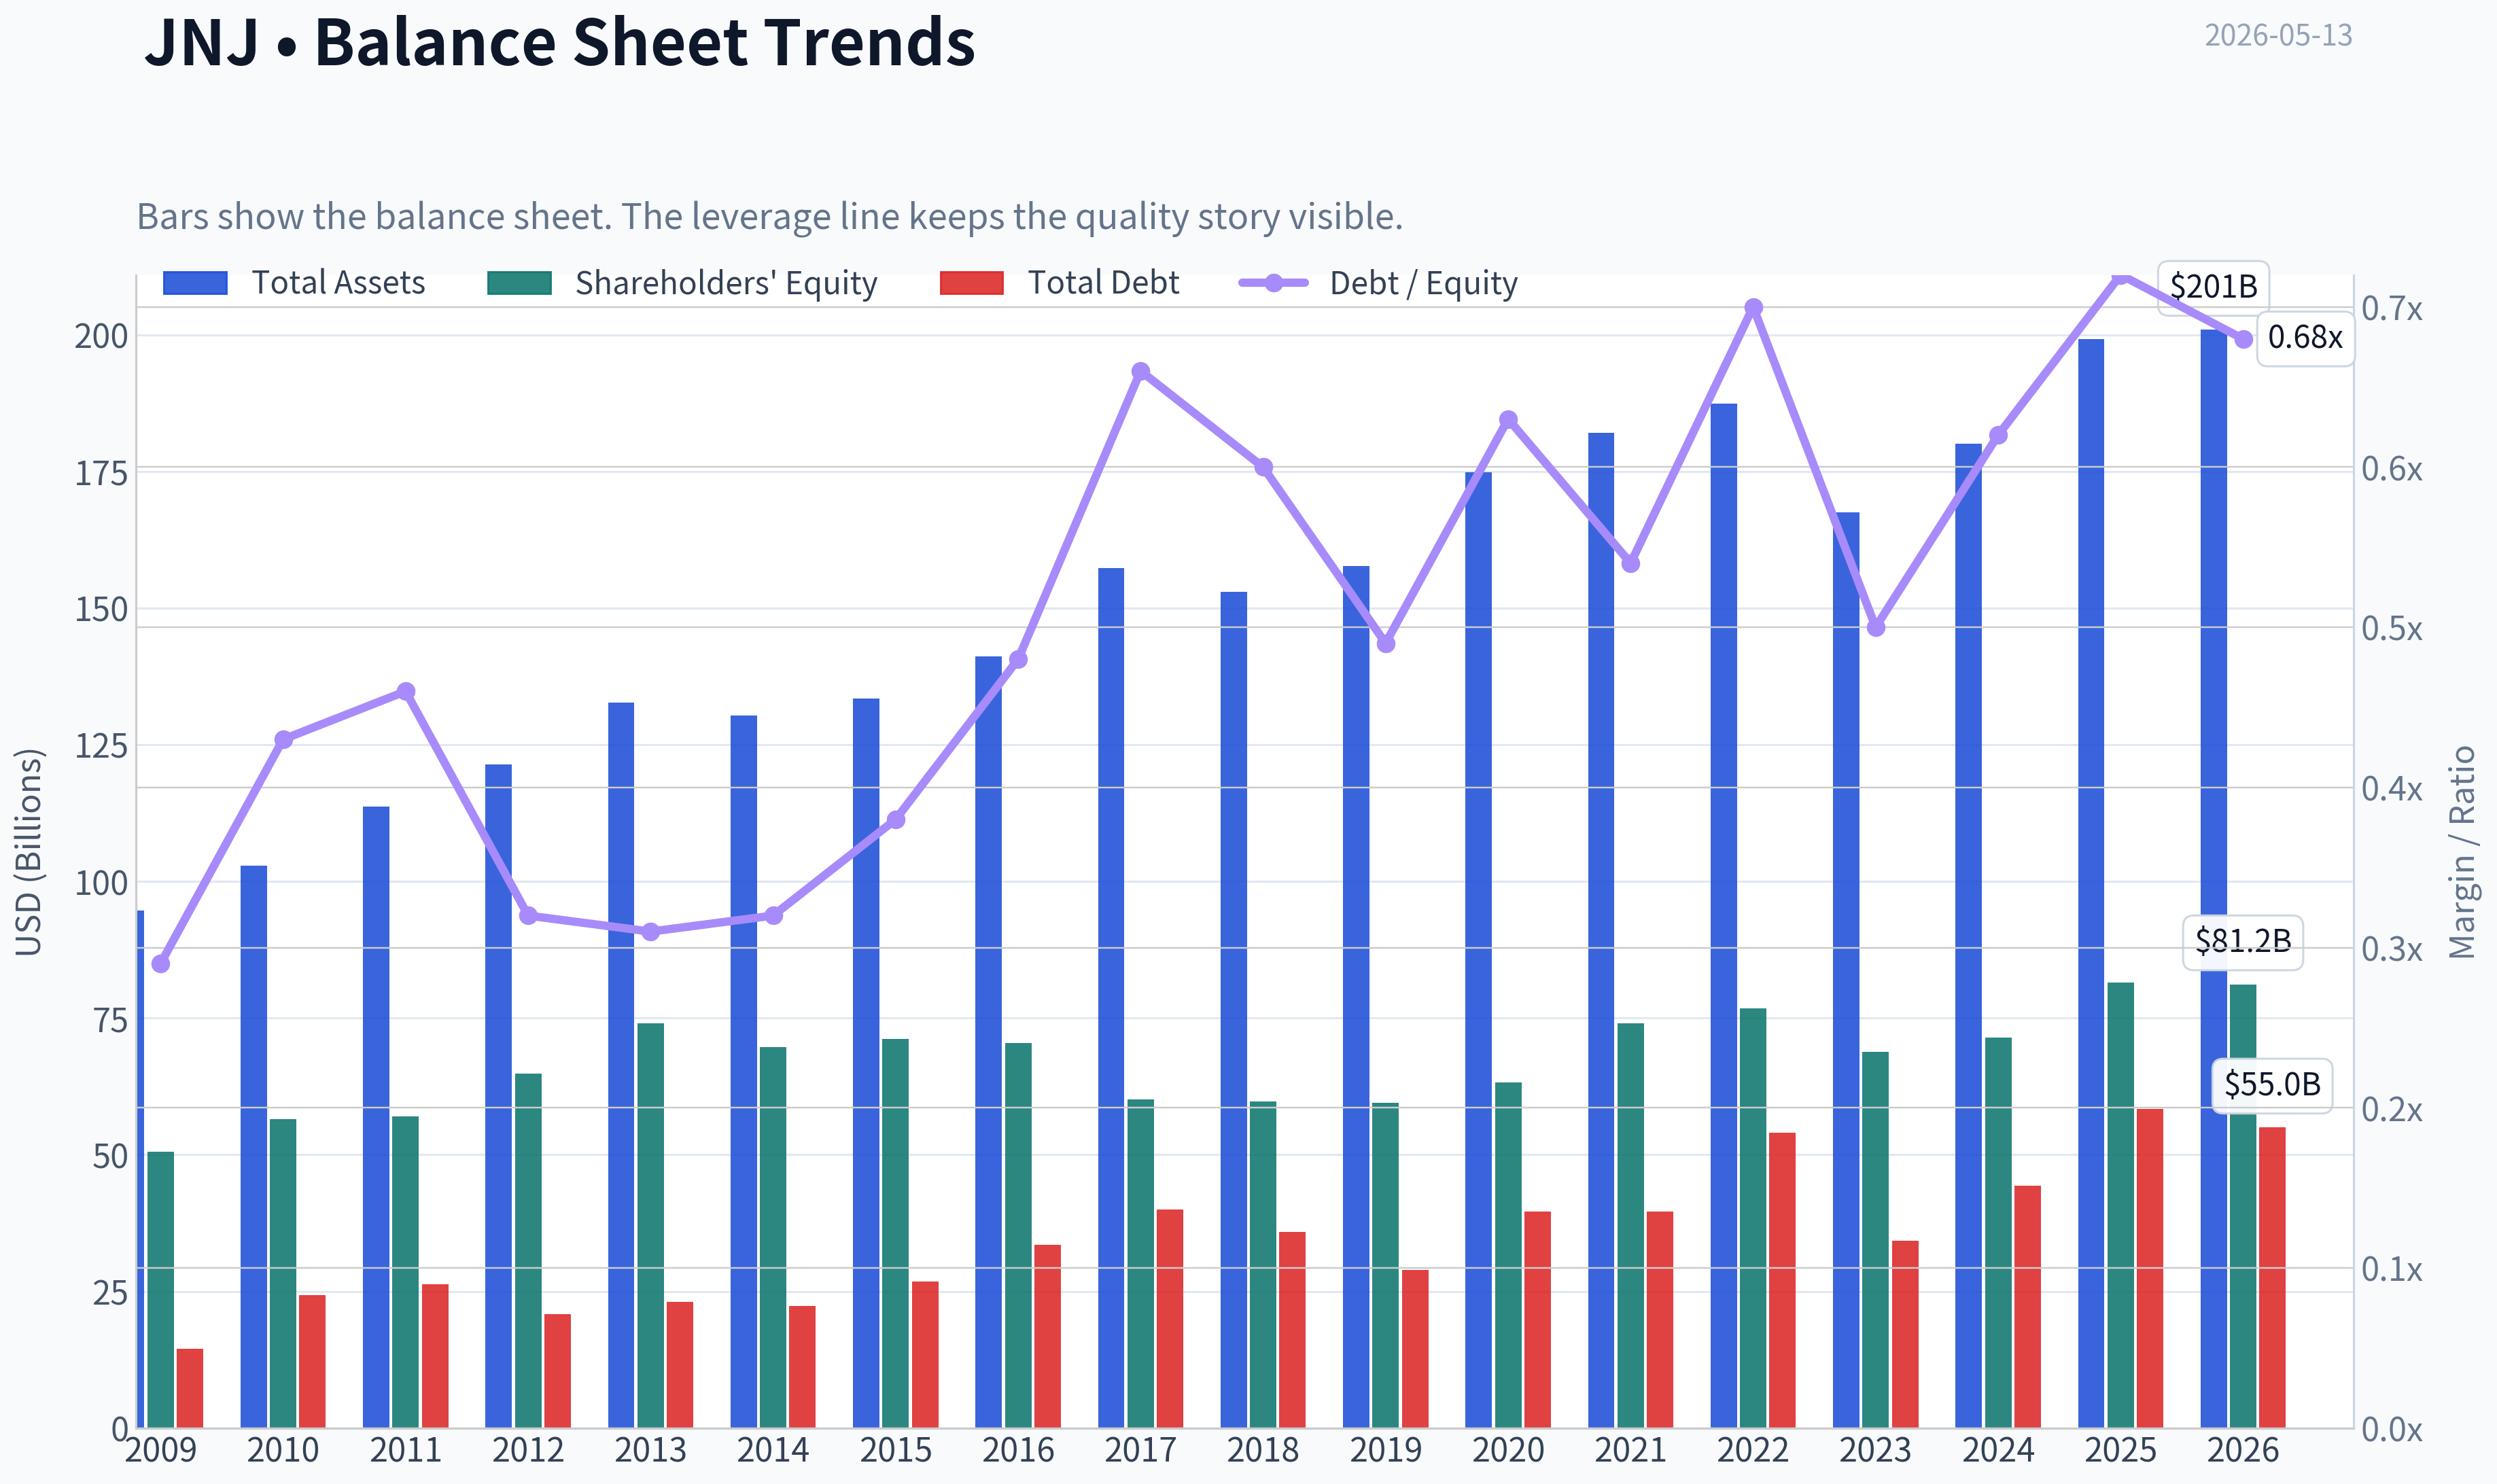Click the 2025 green Shareholders' Equity bar

point(2120,1205)
